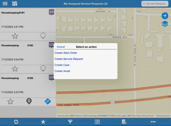Open the filter funnel
Viewport: 171px width, 126px height.
click(x=70, y=122)
